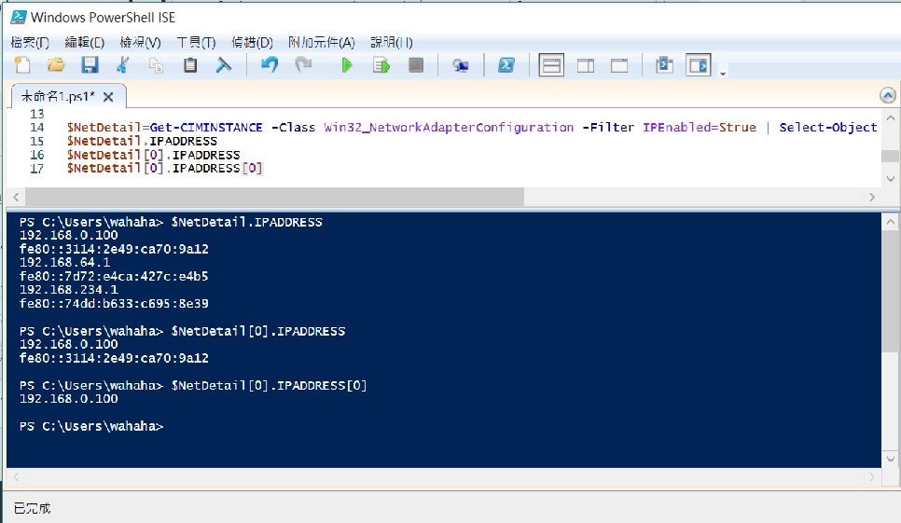This screenshot has width=901, height=523.
Task: Start PowerShell.exe in separate window
Action: 506,65
